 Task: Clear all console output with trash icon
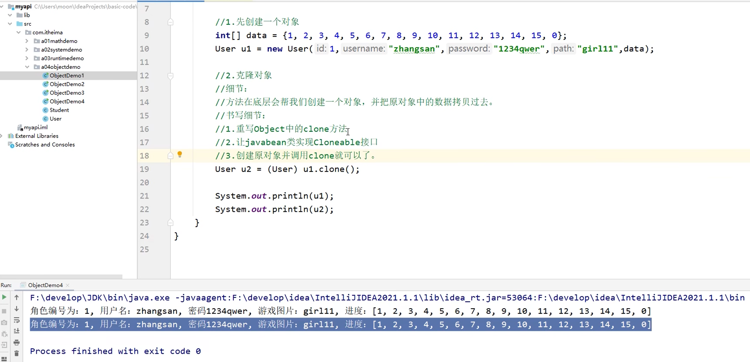[17, 354]
